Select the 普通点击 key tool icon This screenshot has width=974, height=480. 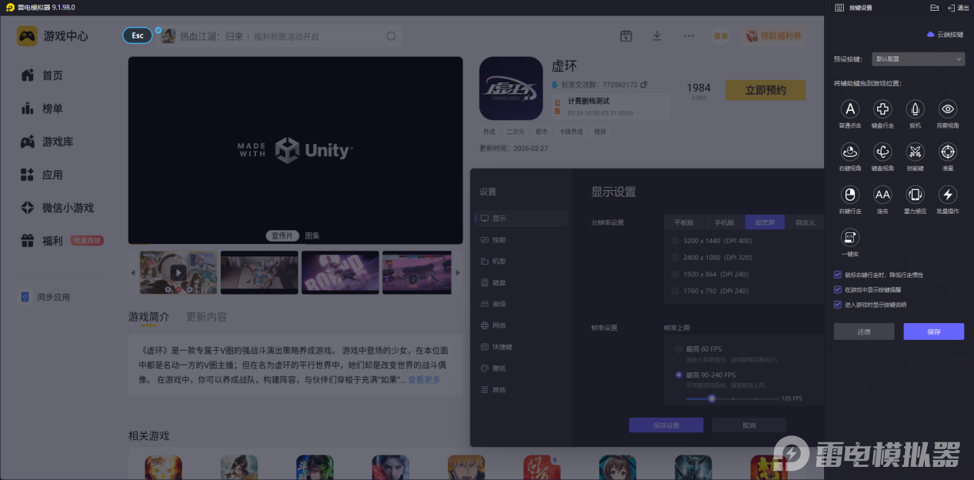[849, 110]
